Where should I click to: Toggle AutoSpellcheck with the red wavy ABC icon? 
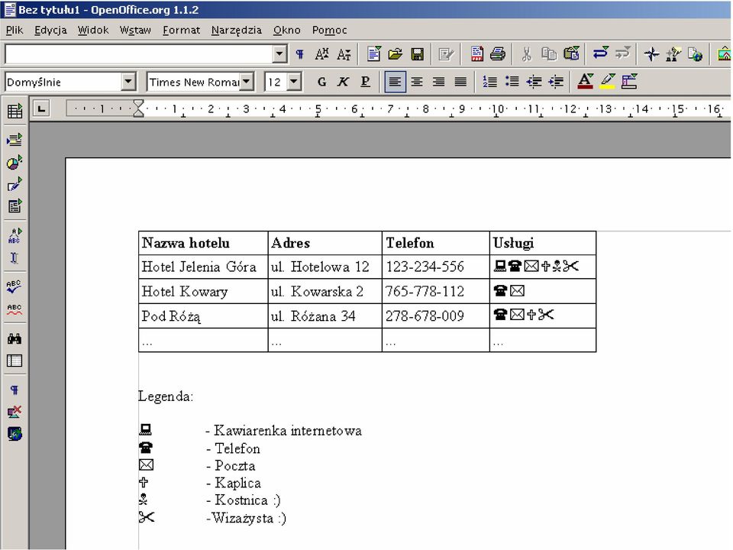15,309
